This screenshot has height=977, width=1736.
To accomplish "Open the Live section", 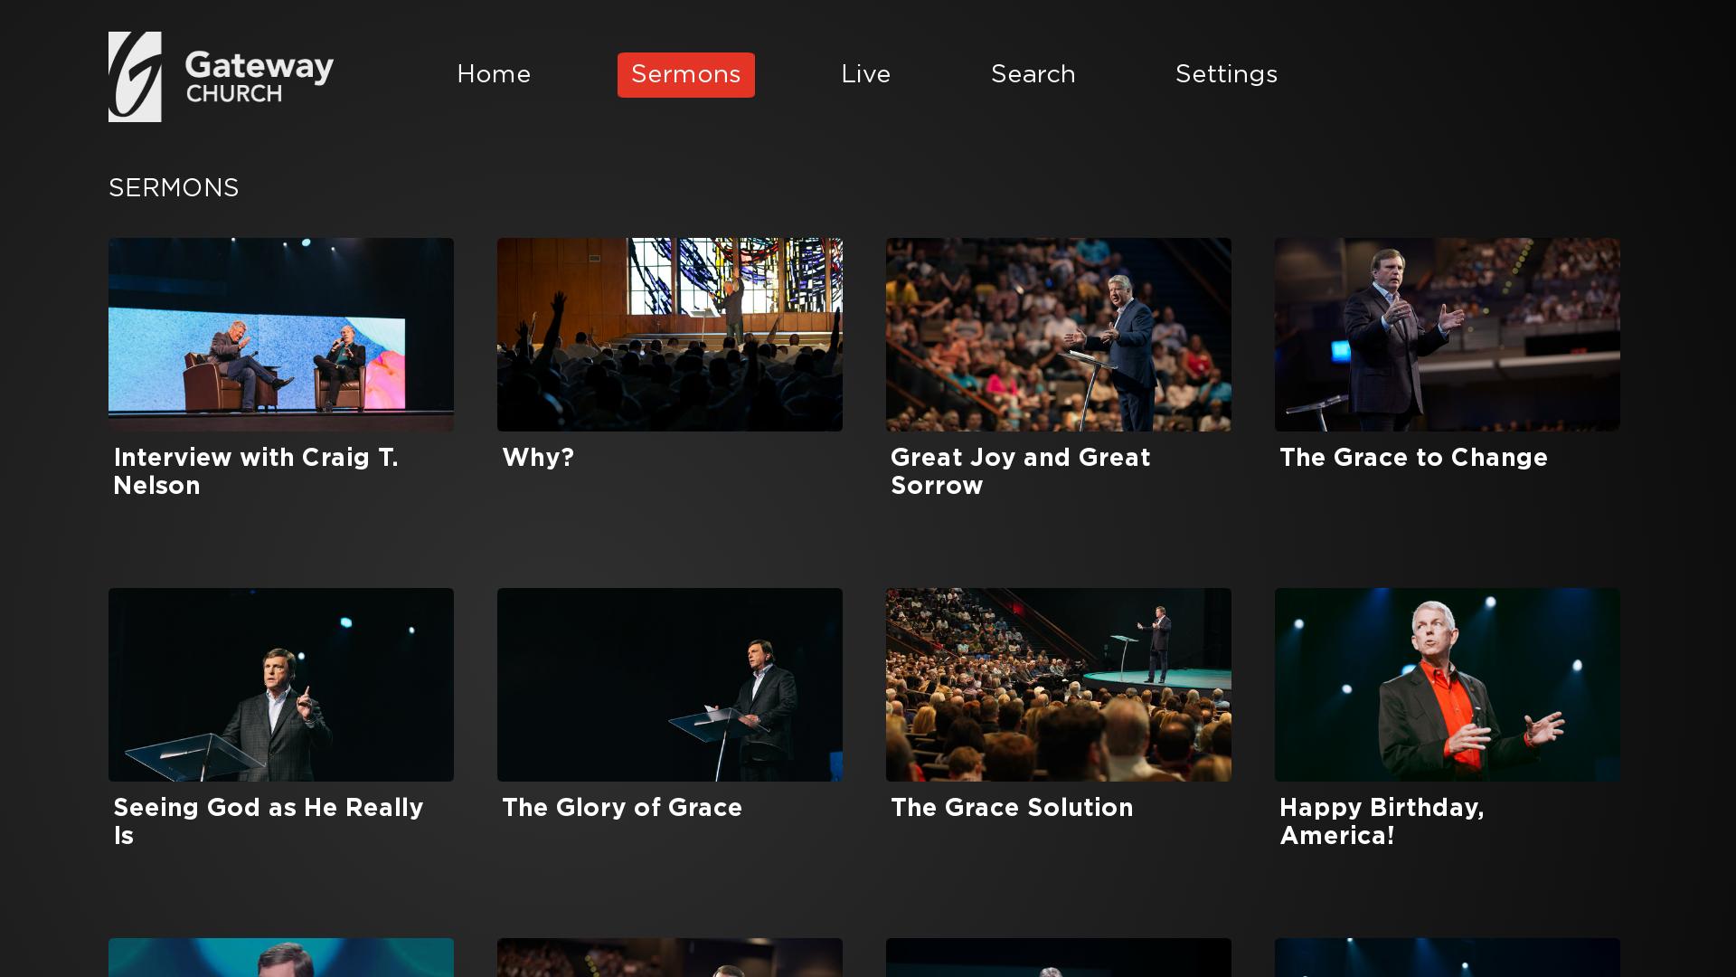I will tap(865, 75).
